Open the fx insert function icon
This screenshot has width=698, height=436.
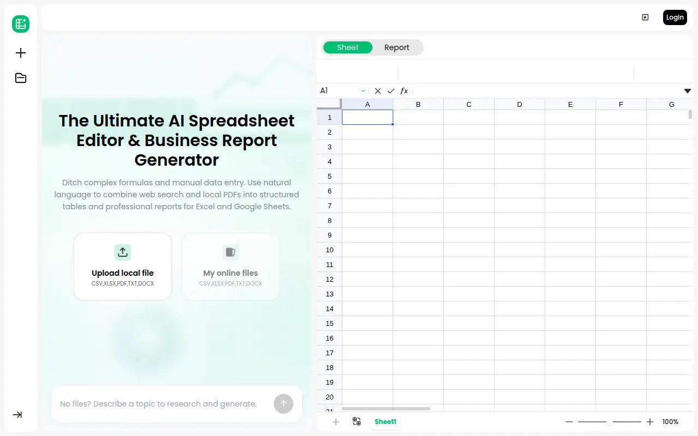pyautogui.click(x=404, y=91)
